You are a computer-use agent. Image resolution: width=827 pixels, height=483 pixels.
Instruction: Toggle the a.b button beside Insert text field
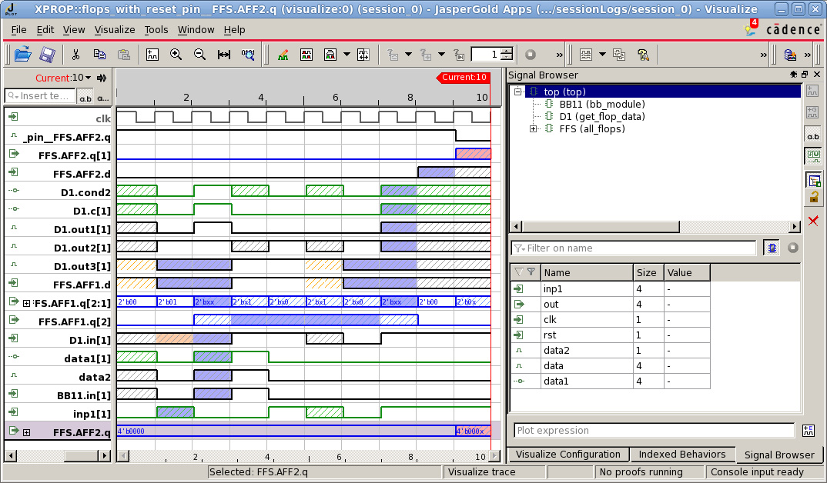[x=85, y=97]
